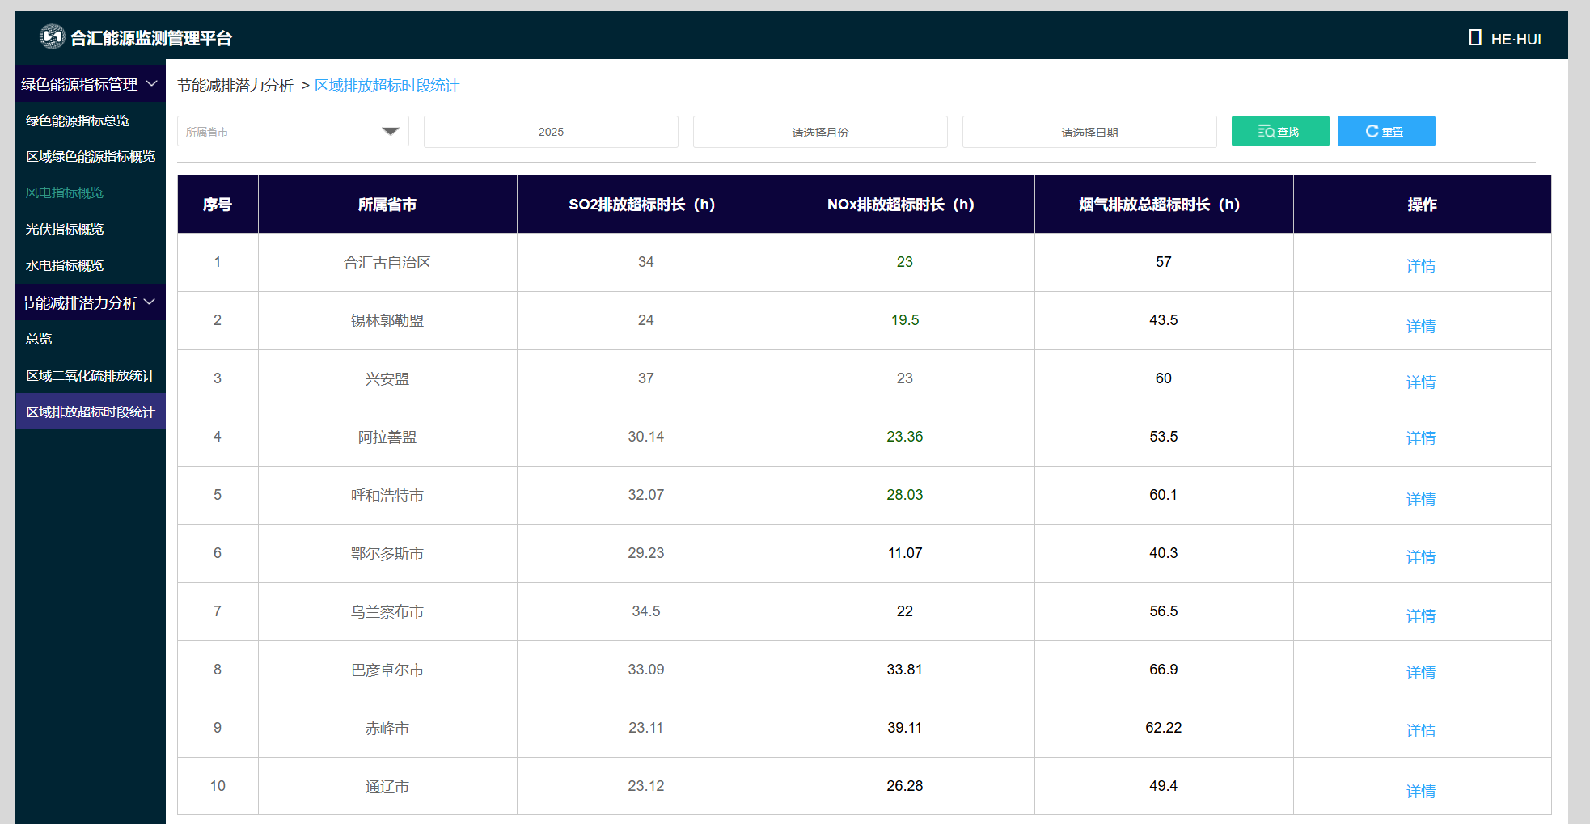Select the green energy indicator overview item
Viewport: 1590px width, 824px height.
[x=78, y=120]
